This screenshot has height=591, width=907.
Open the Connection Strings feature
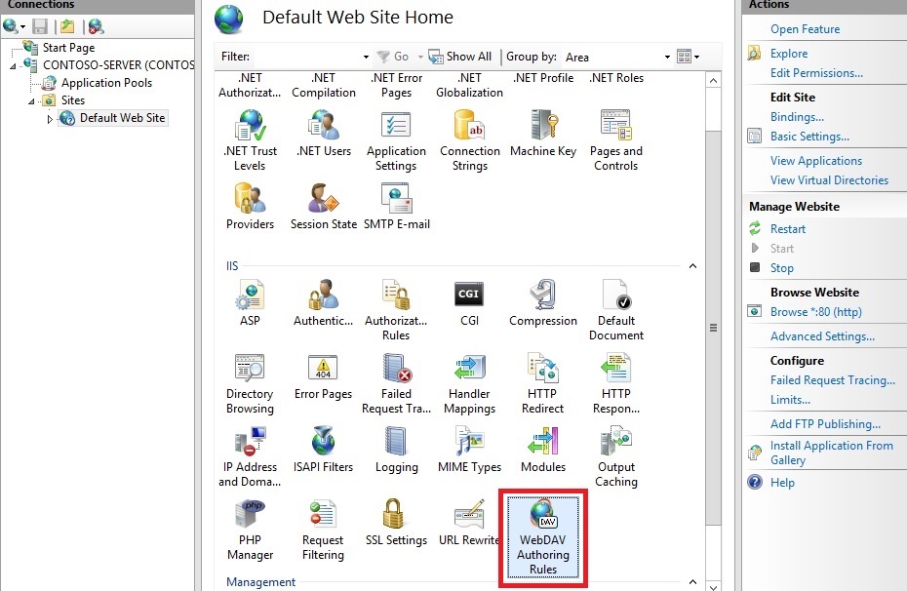pos(469,139)
